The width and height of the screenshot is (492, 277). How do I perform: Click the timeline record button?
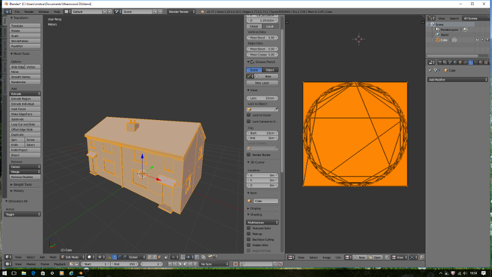coord(236,264)
